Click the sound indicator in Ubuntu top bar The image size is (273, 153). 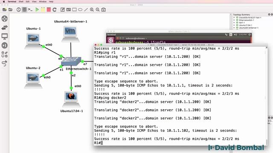point(235,35)
